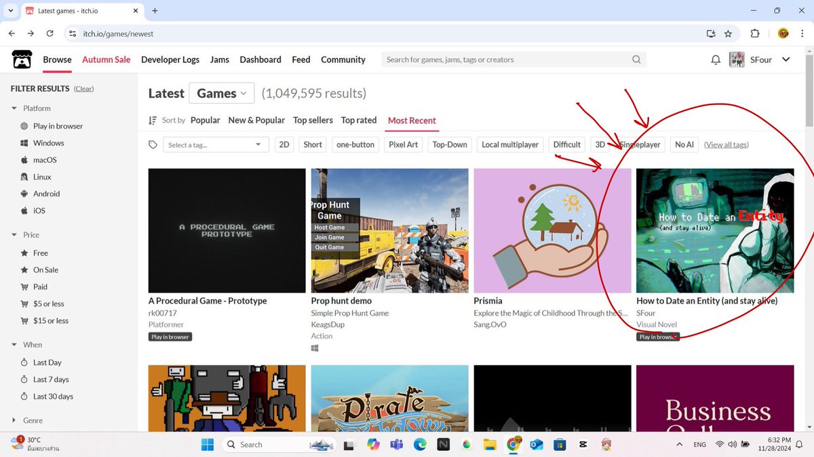814x457 pixels.
Task: Sort by Popular
Action: click(x=206, y=120)
